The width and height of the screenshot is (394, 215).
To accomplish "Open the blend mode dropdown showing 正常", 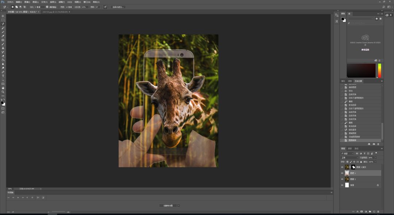I will pyautogui.click(x=349, y=158).
